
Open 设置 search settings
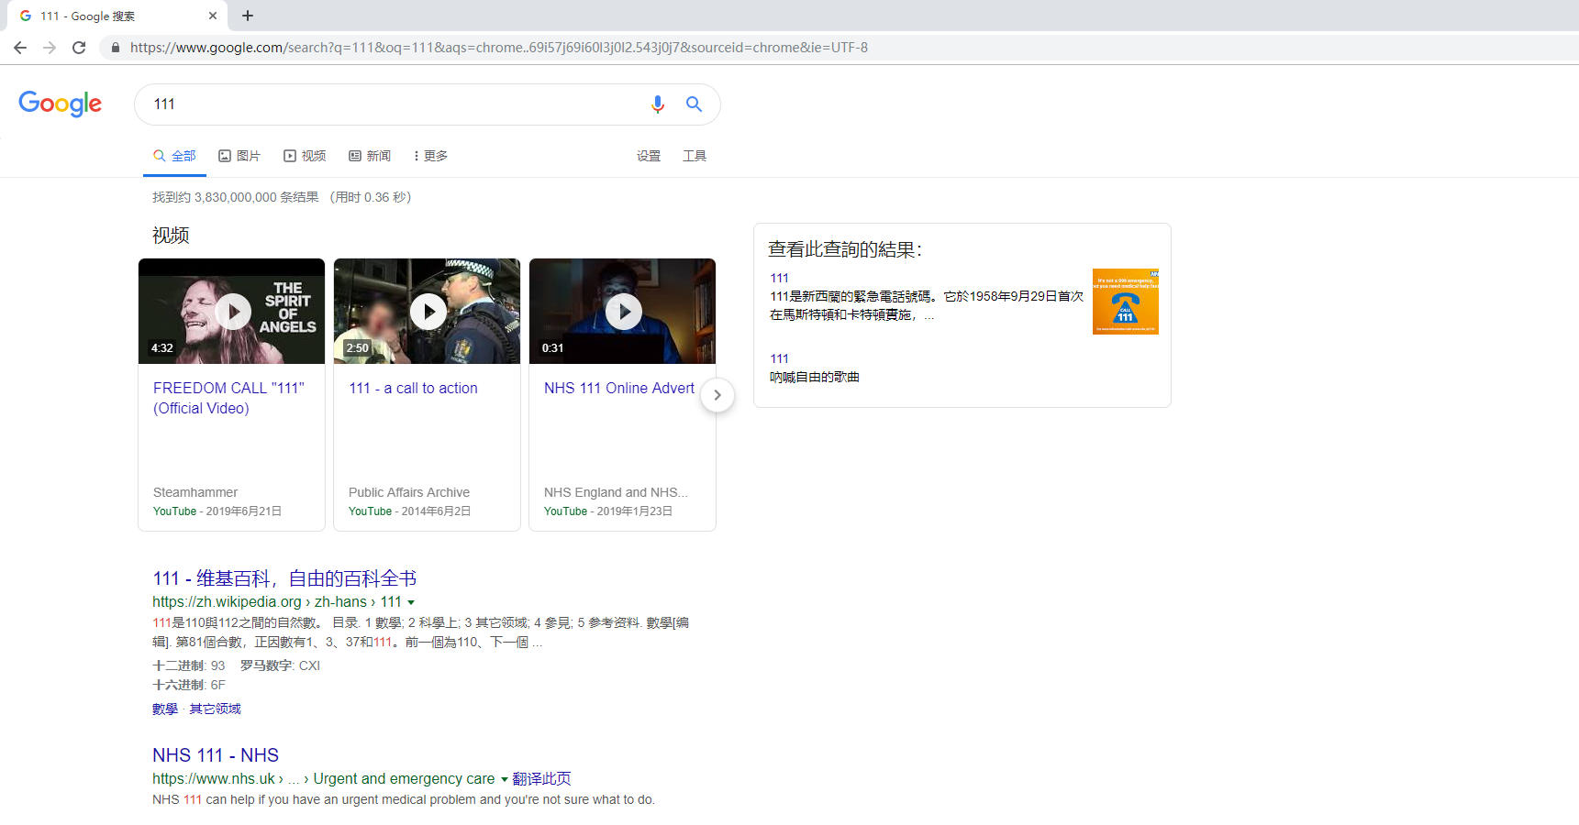pos(649,156)
